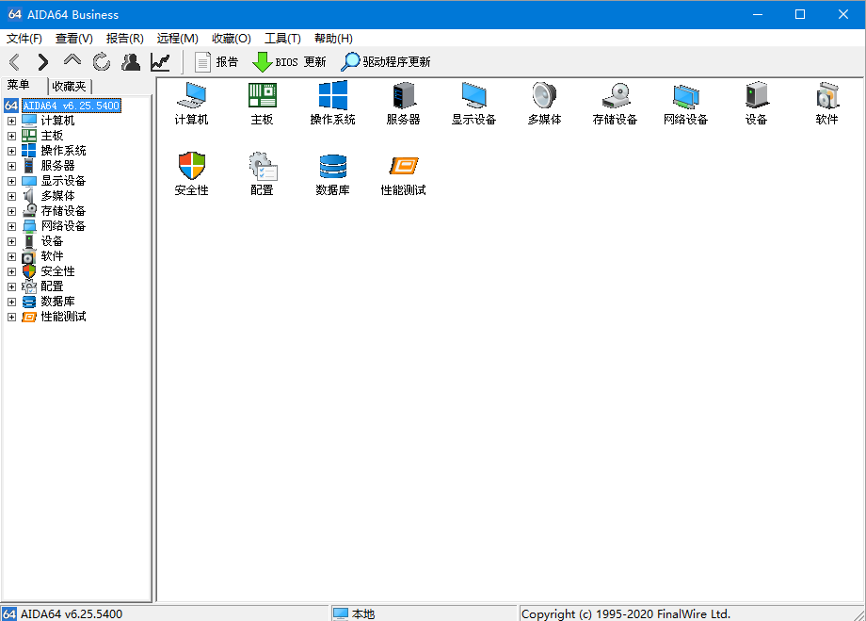Switch to the 收藏夹 tab
Image resolution: width=866 pixels, height=621 pixels.
pyautogui.click(x=69, y=87)
